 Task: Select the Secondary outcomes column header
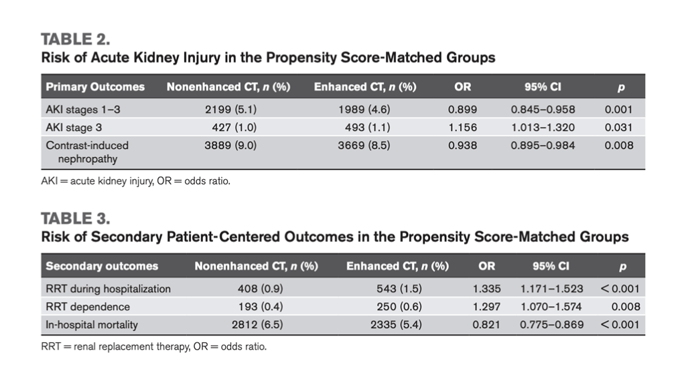click(102, 266)
